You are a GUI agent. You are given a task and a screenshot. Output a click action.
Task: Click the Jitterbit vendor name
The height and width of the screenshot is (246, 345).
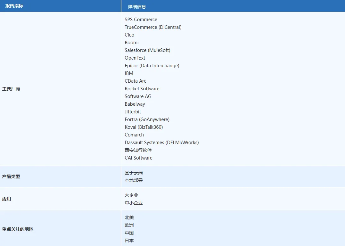(x=133, y=112)
